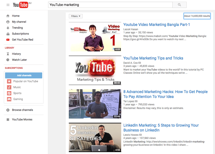Click the My channel person icon

8,22
